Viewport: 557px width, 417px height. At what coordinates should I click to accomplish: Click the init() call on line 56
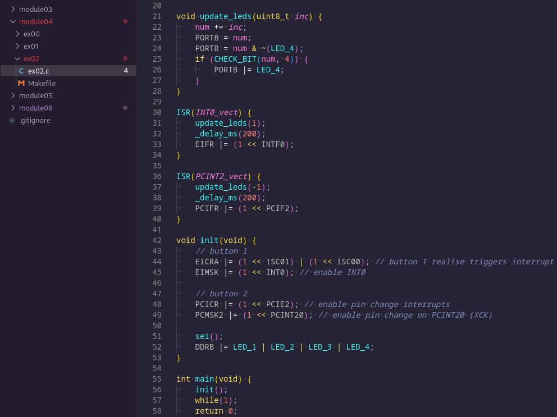click(209, 389)
